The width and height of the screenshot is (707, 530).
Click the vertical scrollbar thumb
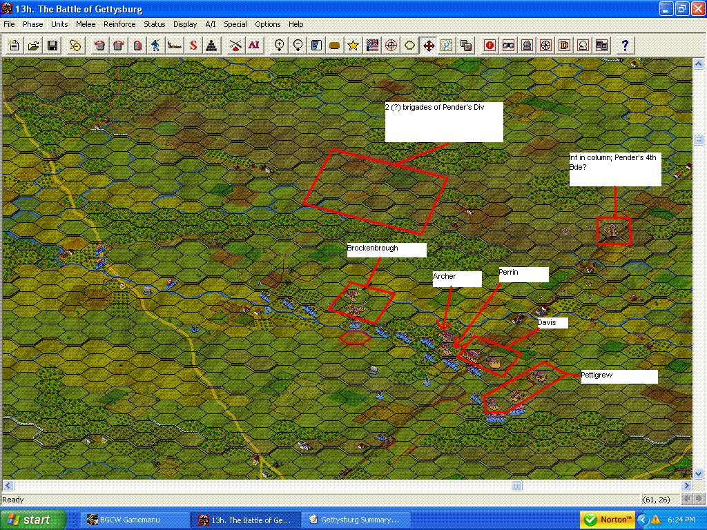699,139
